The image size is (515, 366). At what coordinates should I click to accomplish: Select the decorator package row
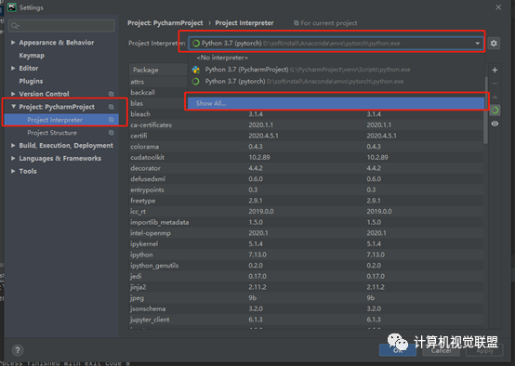tap(306, 168)
